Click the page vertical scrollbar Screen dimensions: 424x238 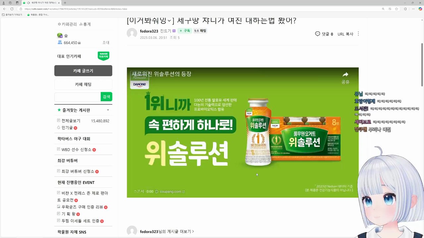point(422,64)
